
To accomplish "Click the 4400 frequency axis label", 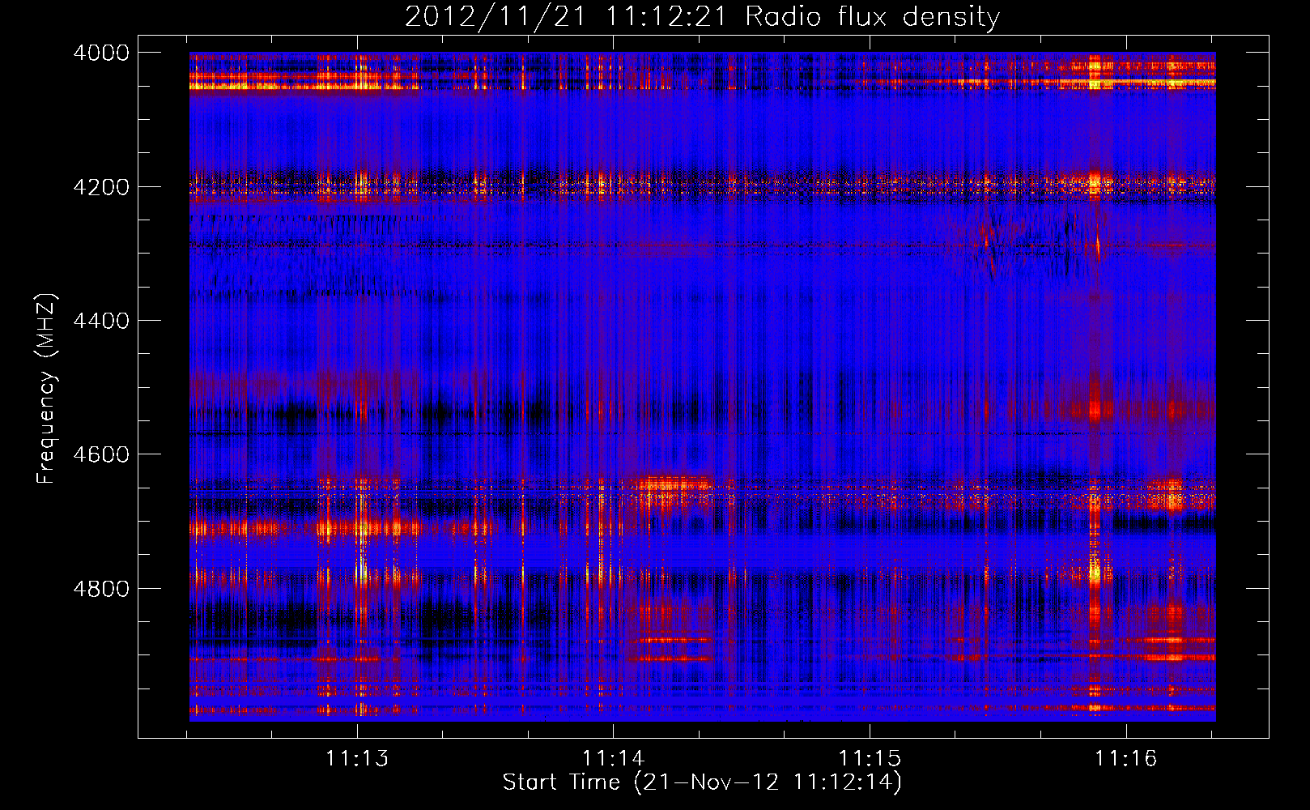I will click(101, 321).
